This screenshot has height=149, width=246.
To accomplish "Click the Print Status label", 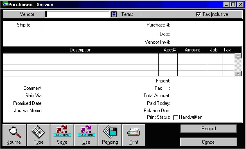I will [158, 117].
